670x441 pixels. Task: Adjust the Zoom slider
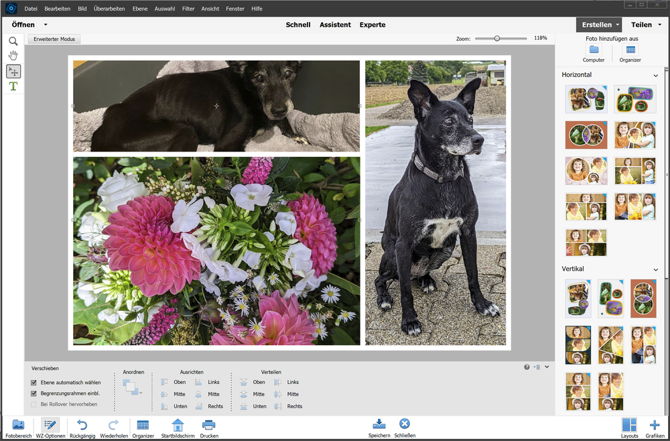coord(497,38)
